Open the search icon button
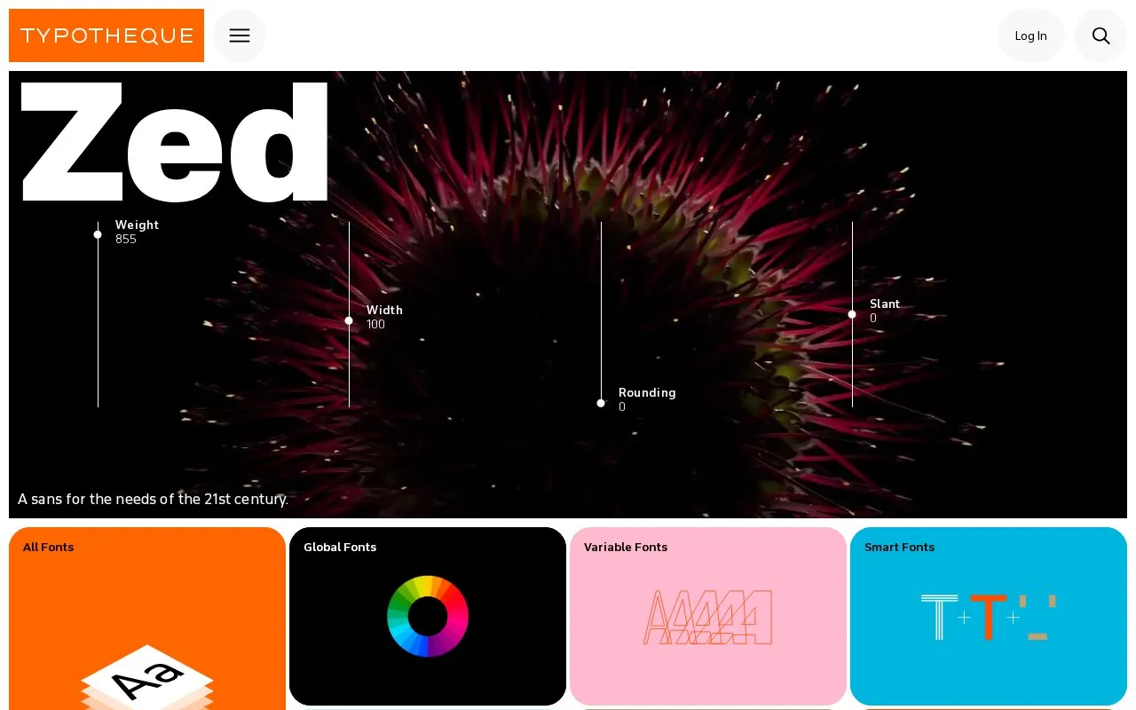 click(x=1100, y=35)
